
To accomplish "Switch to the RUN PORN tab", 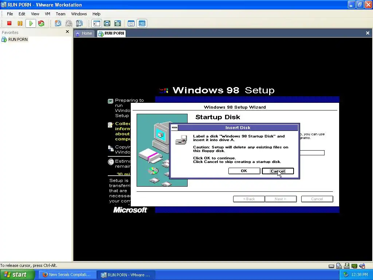I will point(111,34).
